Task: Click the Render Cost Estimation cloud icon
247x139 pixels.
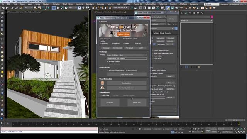Action: point(102,88)
